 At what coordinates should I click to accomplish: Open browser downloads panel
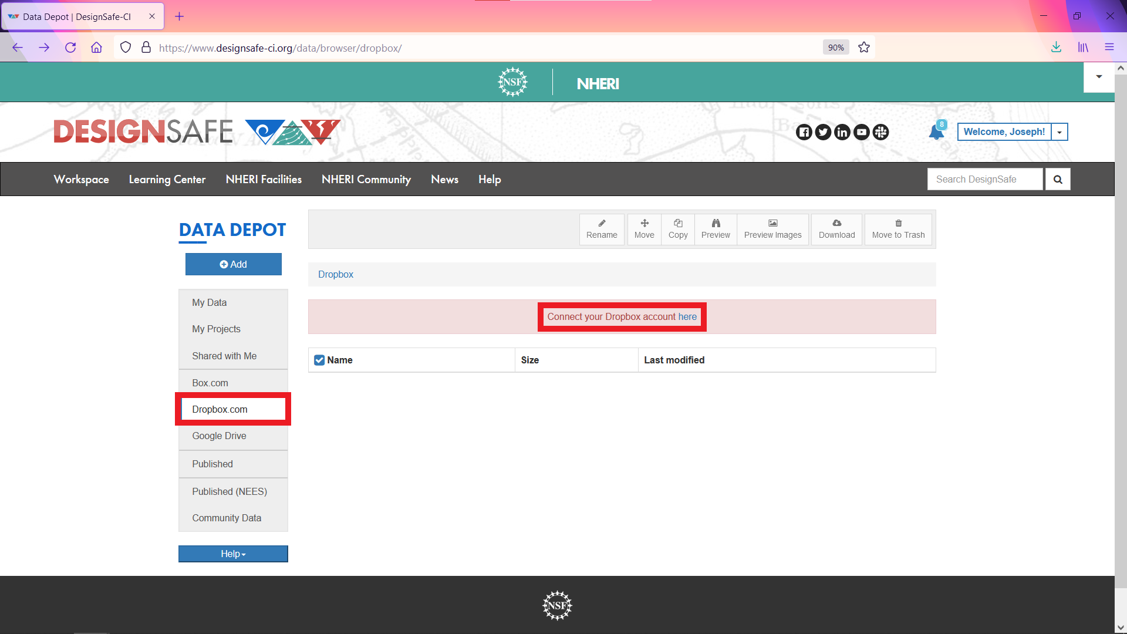1056,48
